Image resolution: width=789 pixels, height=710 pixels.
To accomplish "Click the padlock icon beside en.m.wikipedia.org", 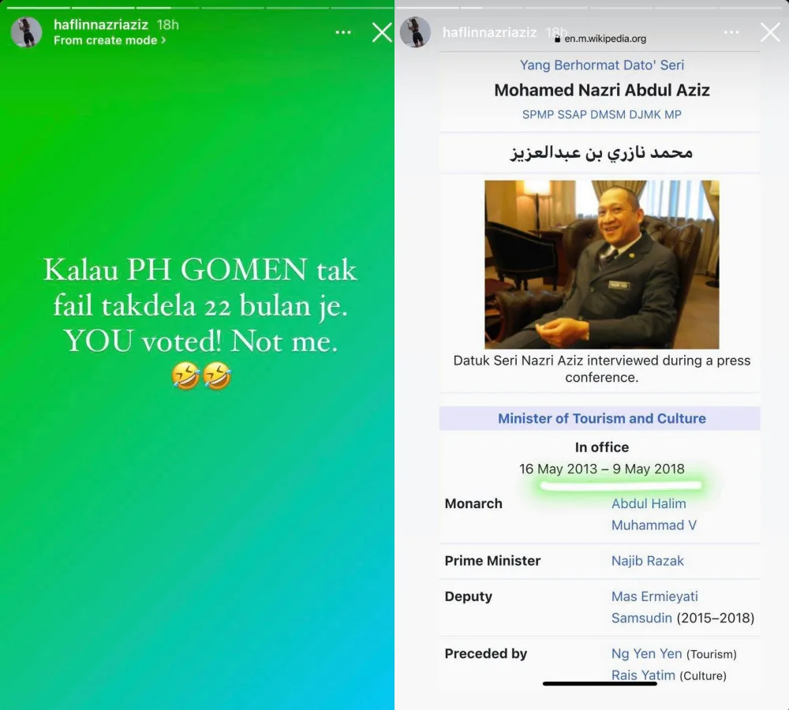I will tap(557, 39).
